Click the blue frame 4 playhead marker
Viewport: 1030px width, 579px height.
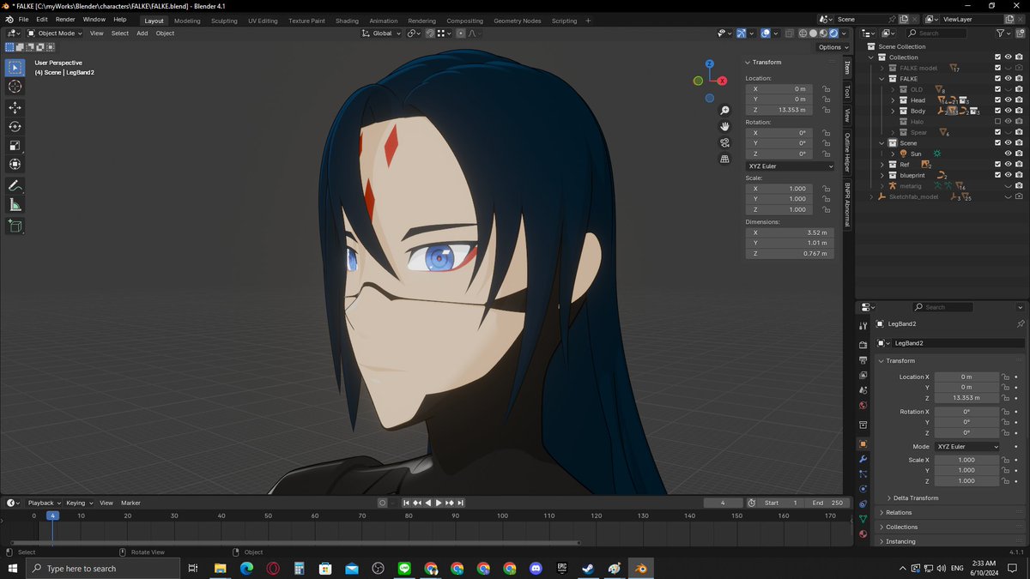pos(52,516)
